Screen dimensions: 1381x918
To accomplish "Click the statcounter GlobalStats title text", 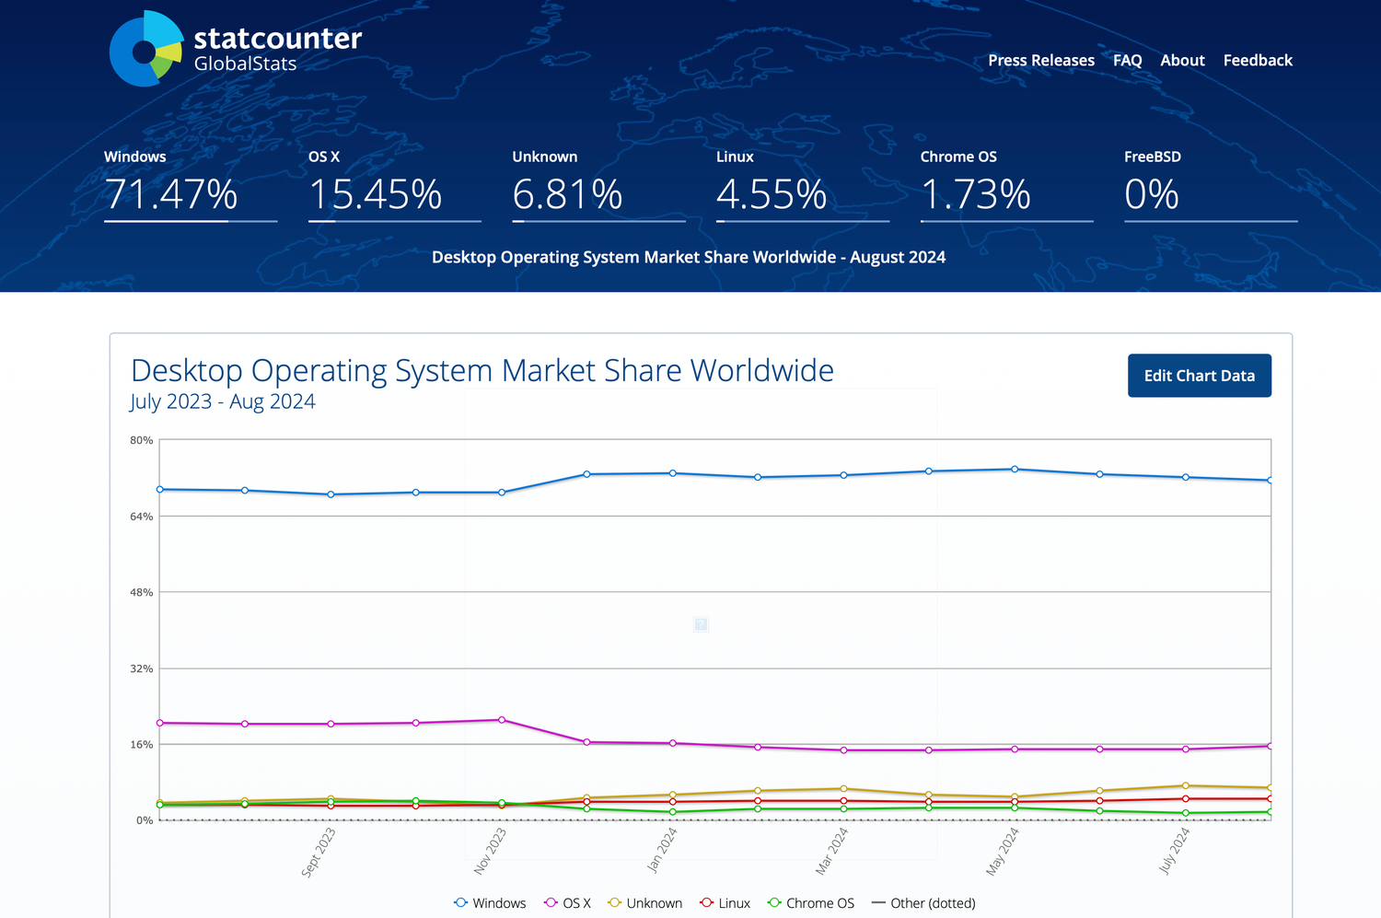I will 277,49.
